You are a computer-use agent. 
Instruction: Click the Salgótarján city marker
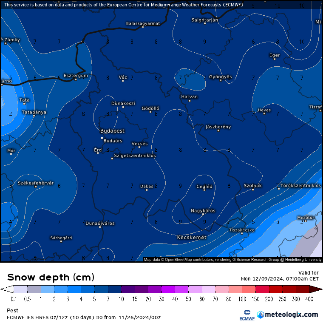point(205,23)
